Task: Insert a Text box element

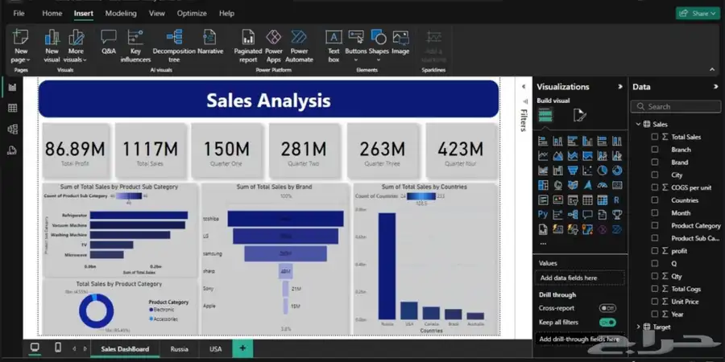Action: pyautogui.click(x=333, y=46)
